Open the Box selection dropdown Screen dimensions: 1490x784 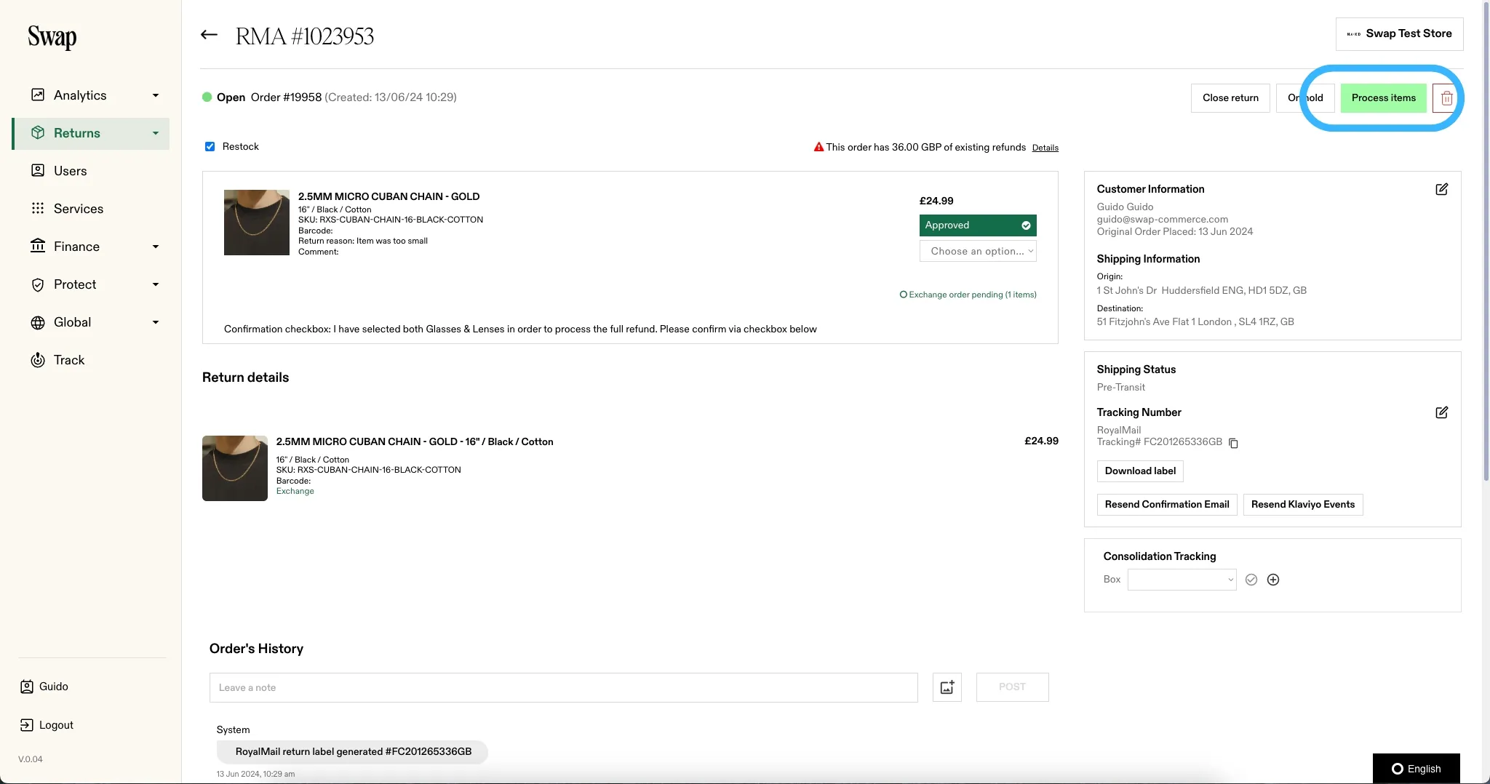(x=1182, y=580)
